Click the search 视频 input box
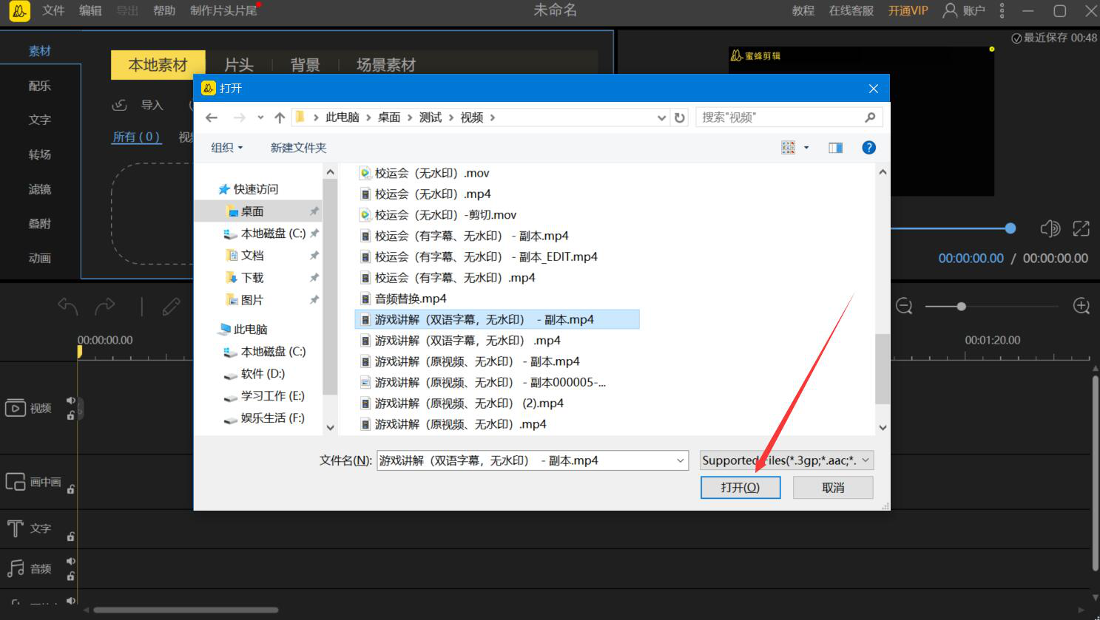The width and height of the screenshot is (1100, 620). click(789, 117)
